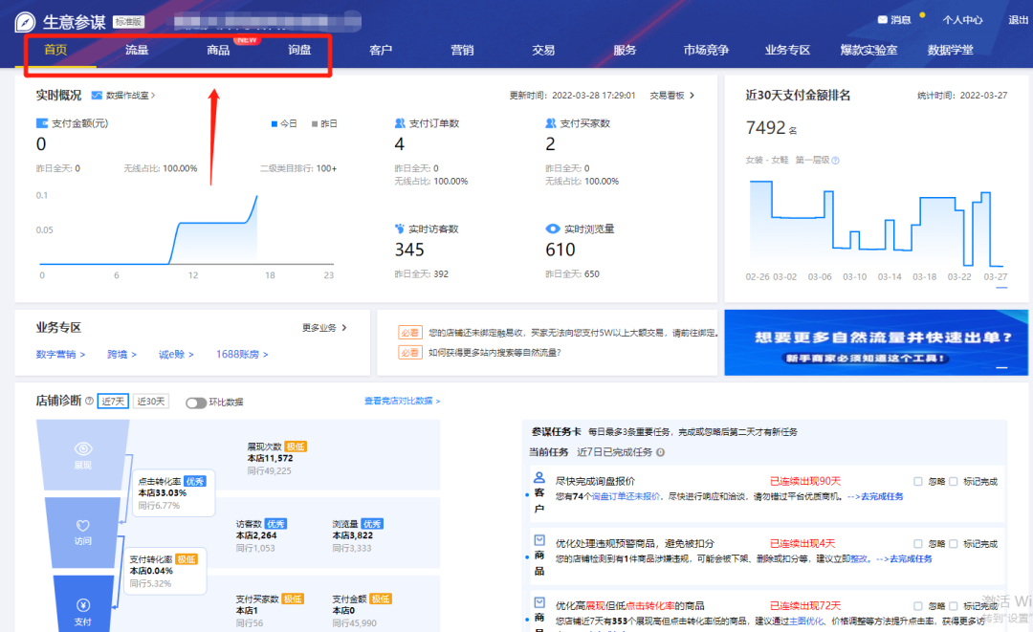The image size is (1033, 632).
Task: Click help icon beside 第一层级
Action: 835,160
